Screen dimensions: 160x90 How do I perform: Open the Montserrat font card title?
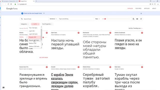click(x=86, y=33)
